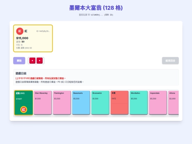Select the Brunswick property tile
Image resolution: width=192 pixels, height=144 pixels.
pyautogui.click(x=100, y=103)
